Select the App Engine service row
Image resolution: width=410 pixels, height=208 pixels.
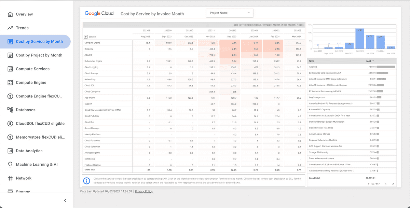(194, 98)
